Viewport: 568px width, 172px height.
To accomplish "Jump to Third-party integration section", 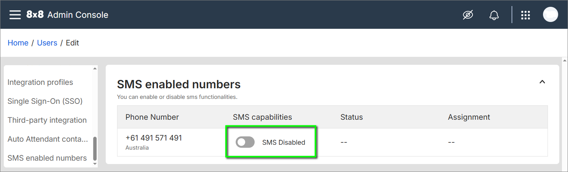I will [47, 120].
